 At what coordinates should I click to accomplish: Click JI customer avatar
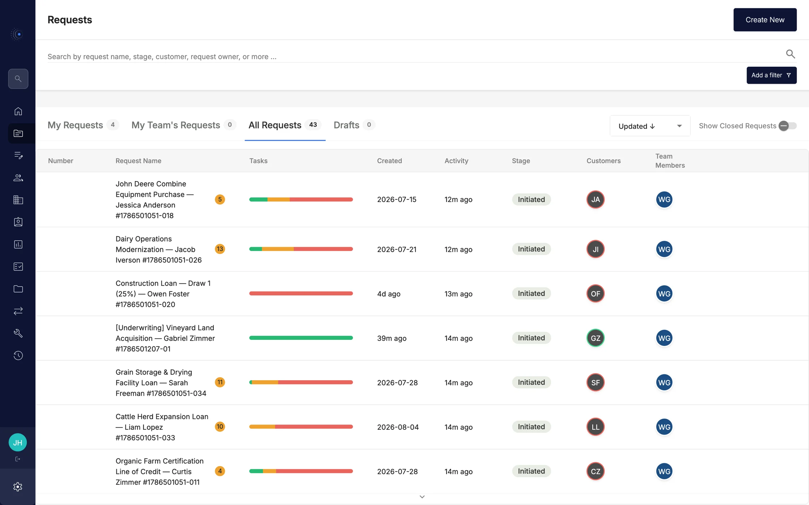[596, 249]
